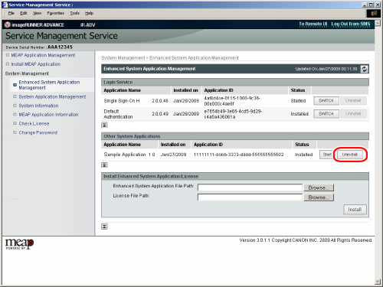This screenshot has height=287, width=383.
Task: Click the Default Authentication application name
Action: [118, 114]
